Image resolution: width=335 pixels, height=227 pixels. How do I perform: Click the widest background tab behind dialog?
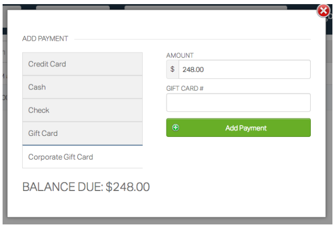point(205,7)
